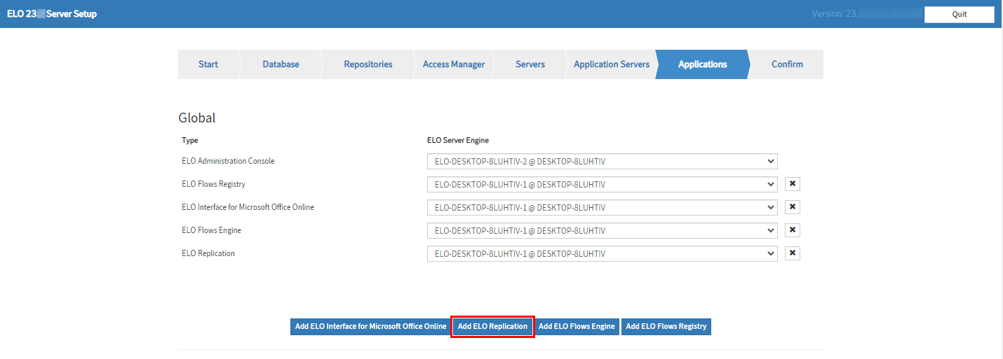Go to the Database wizard step
This screenshot has width=1003, height=359.
[281, 64]
